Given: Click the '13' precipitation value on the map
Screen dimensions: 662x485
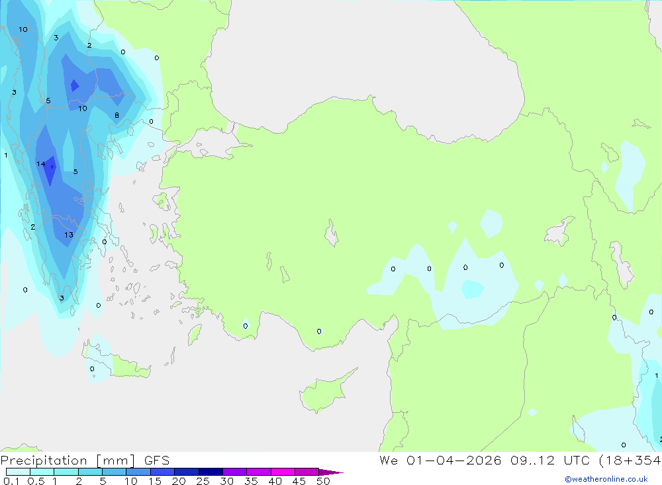Looking at the screenshot, I should 69,235.
